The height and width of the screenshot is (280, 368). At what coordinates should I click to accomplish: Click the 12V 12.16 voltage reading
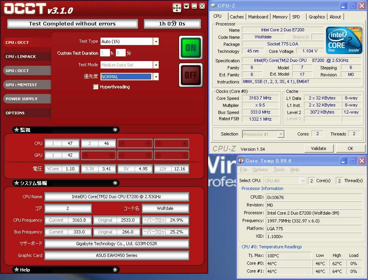(x=172, y=169)
